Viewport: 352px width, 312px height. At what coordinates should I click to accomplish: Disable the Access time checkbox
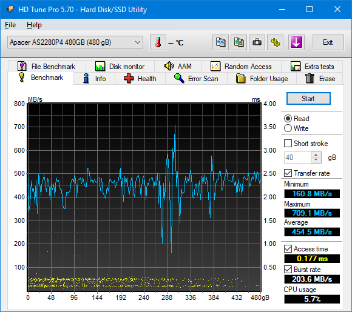point(288,249)
